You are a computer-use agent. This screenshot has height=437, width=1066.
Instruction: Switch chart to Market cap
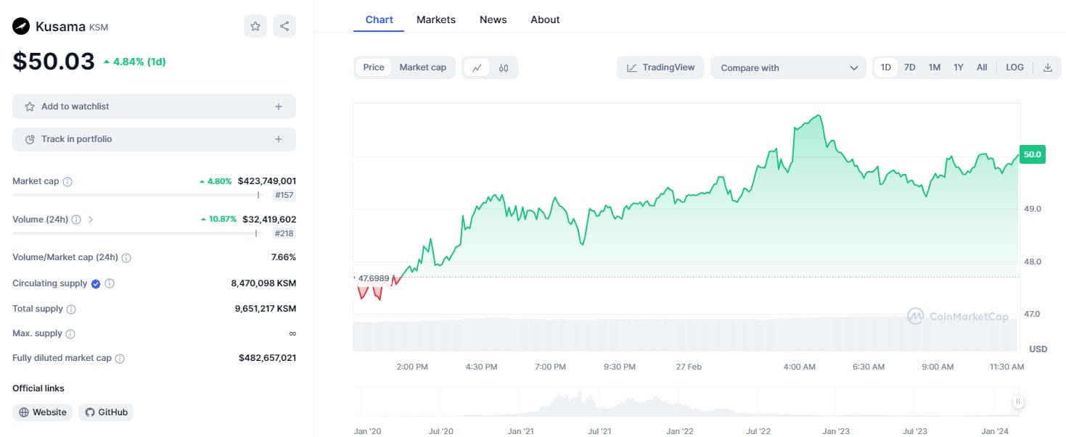click(x=422, y=67)
